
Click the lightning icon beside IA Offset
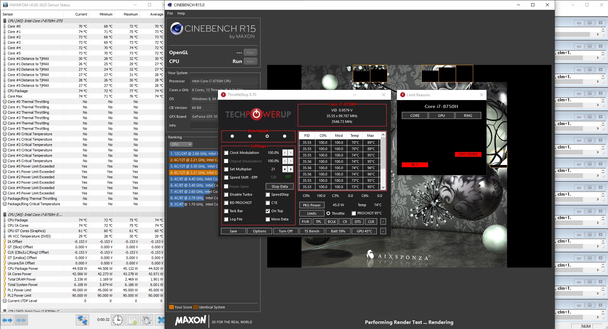(4, 242)
